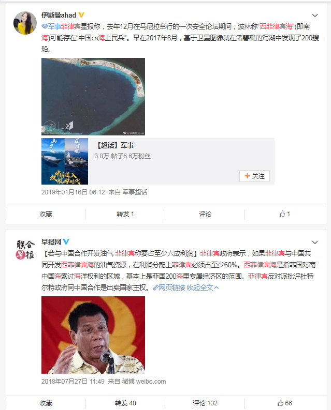Screen dimensions: 331x410
Task: Open the 网页链接 chain-icon link
Action: [169, 287]
